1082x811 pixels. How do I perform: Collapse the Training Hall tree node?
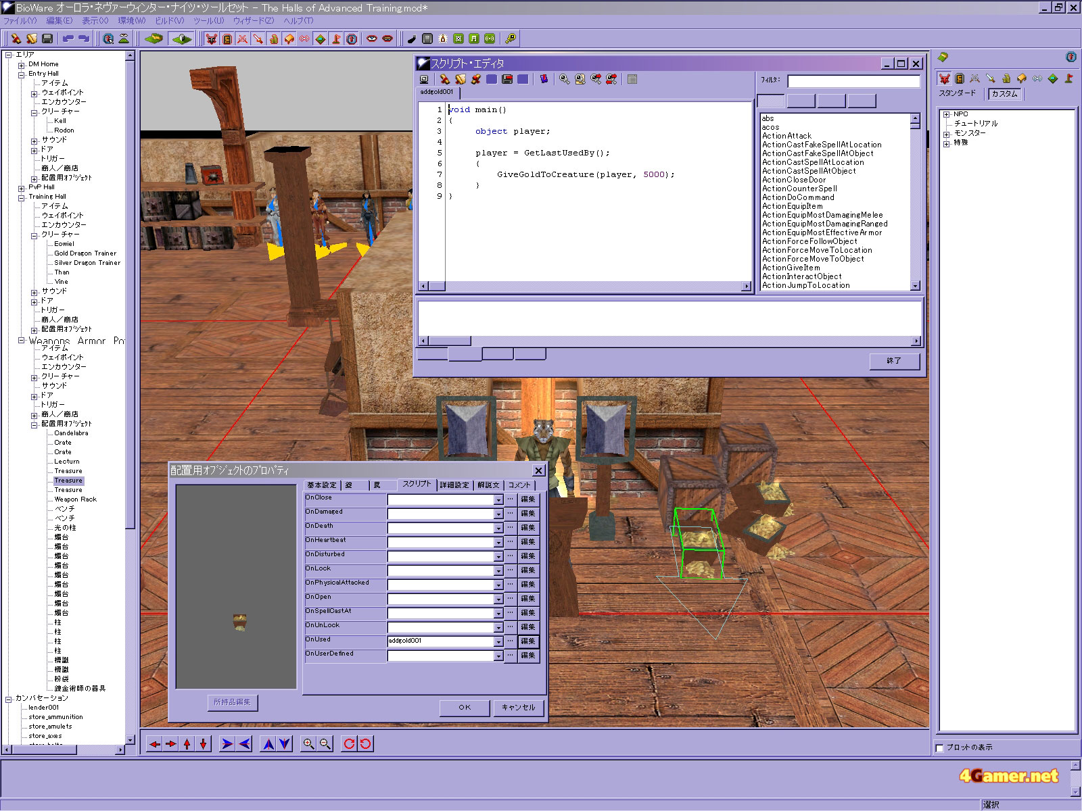22,197
